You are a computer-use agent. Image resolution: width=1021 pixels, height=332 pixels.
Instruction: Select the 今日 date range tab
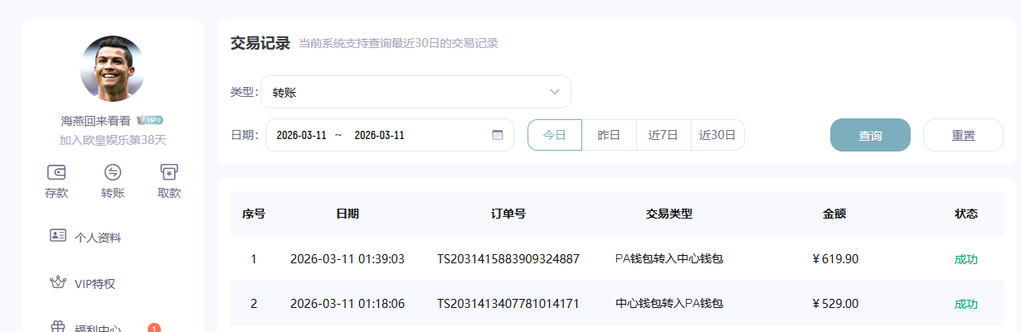coord(555,135)
